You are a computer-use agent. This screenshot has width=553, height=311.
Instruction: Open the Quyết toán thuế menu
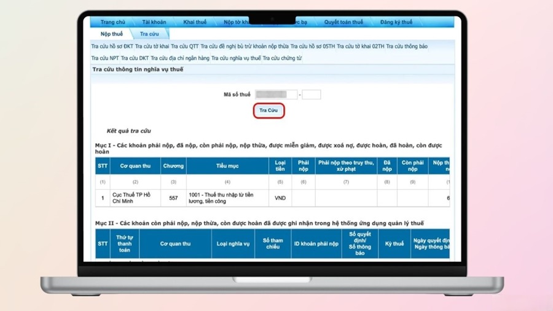(343, 22)
